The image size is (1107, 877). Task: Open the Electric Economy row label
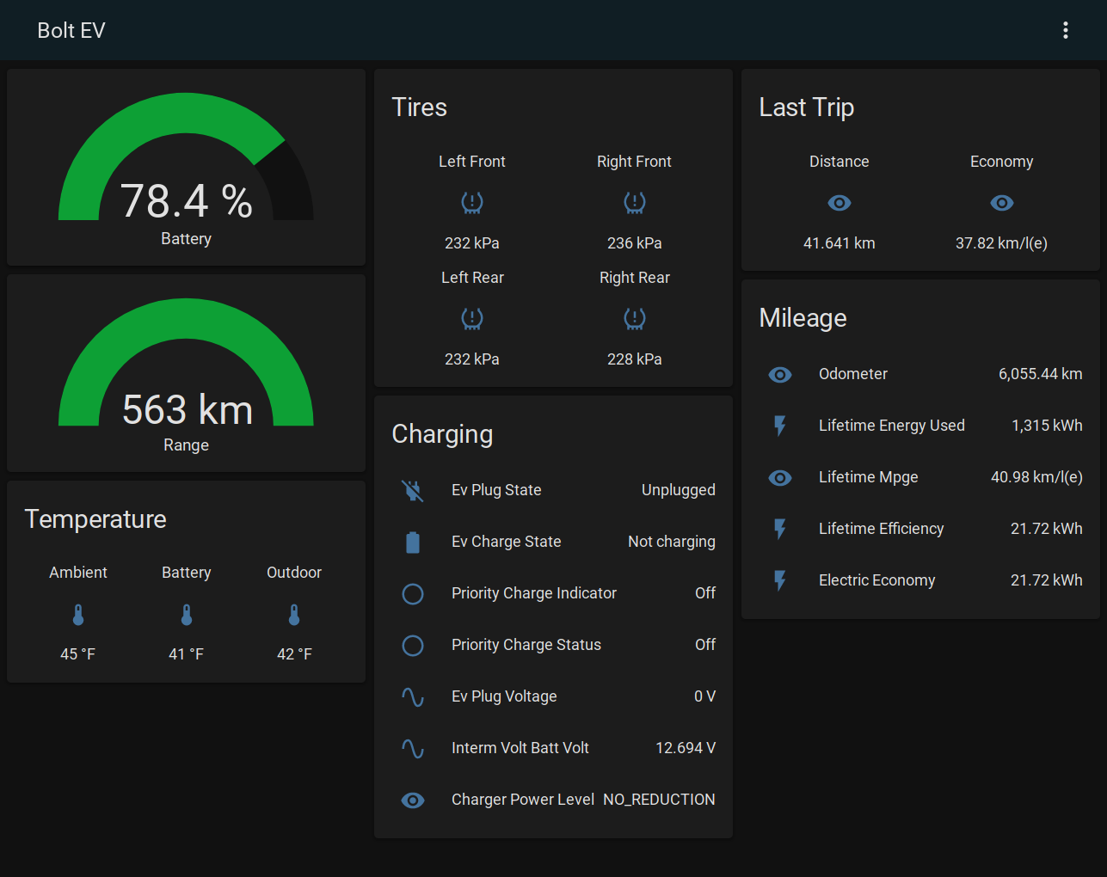point(877,580)
